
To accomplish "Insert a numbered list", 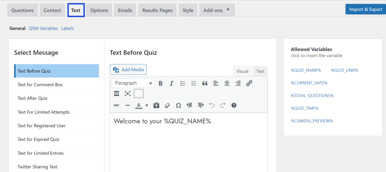I will pyautogui.click(x=194, y=83).
